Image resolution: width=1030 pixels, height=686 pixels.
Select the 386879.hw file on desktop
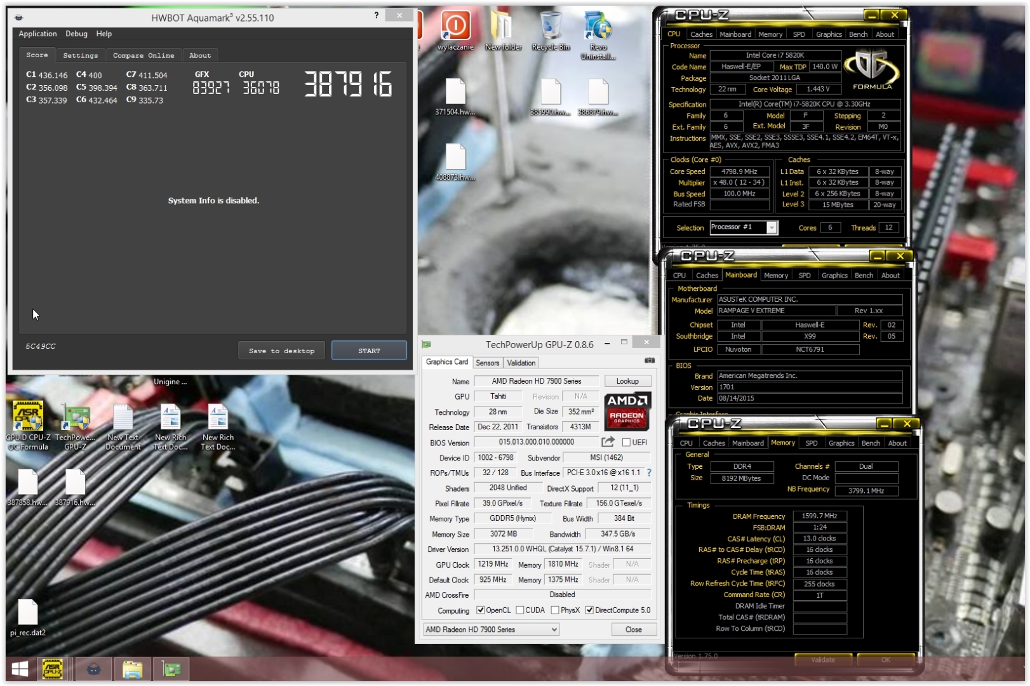coord(598,97)
